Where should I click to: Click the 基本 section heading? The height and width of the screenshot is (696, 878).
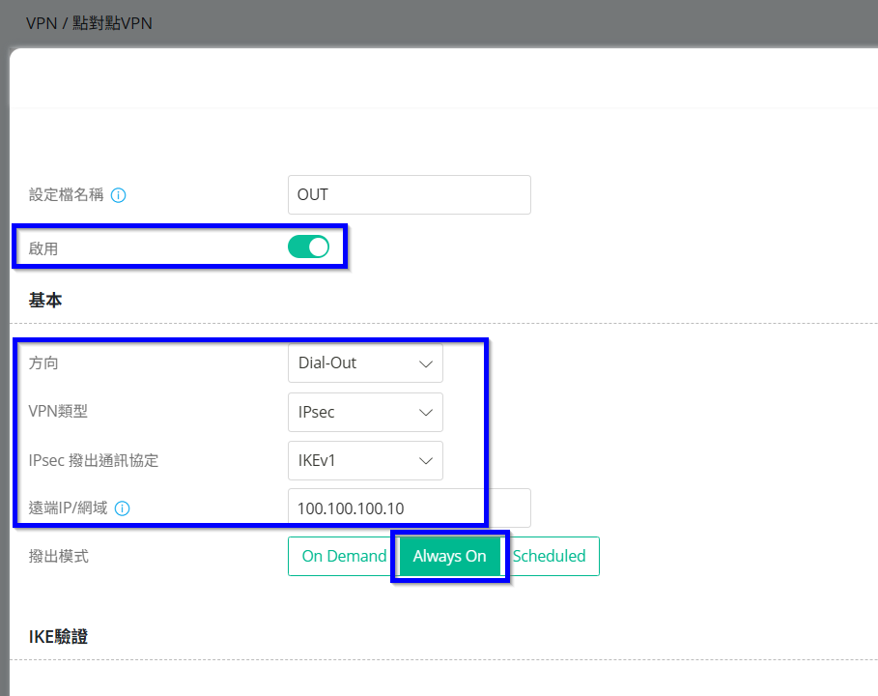[x=45, y=301]
